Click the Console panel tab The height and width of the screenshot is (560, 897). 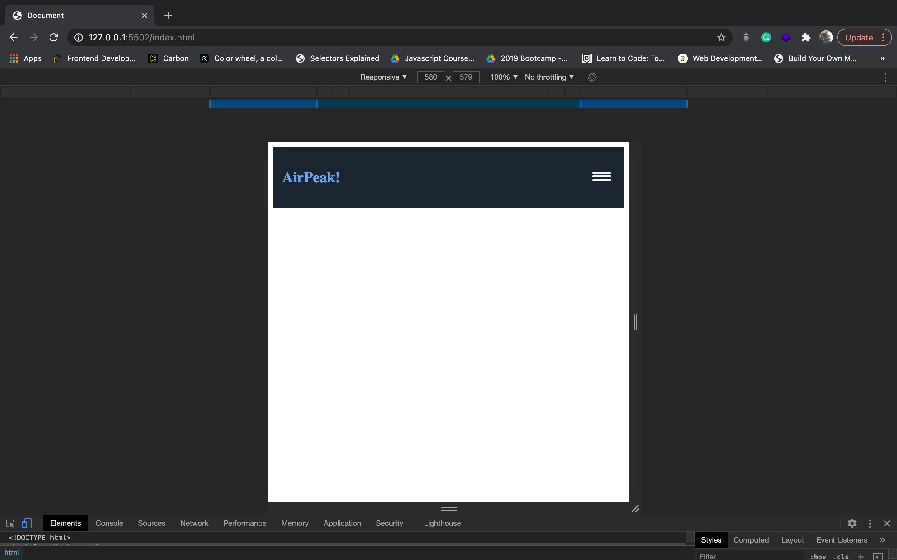tap(109, 523)
